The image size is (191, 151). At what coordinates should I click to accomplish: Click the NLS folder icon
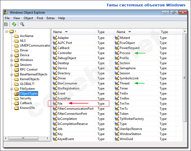pos(17,41)
